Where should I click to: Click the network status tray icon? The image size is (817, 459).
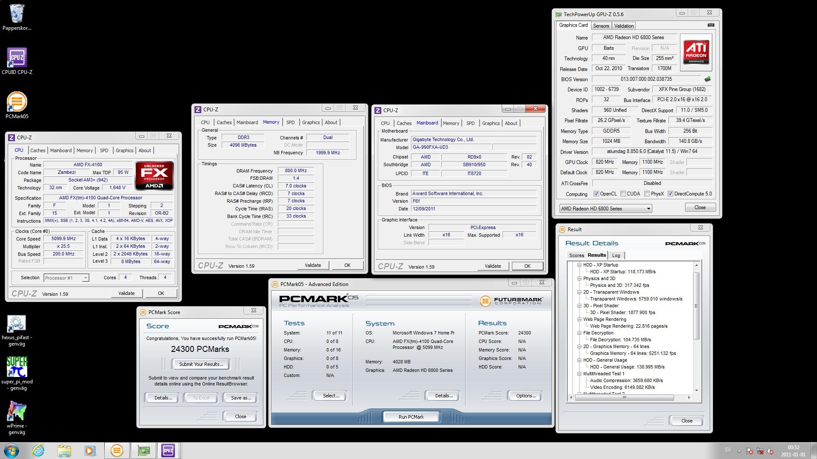pos(760,451)
